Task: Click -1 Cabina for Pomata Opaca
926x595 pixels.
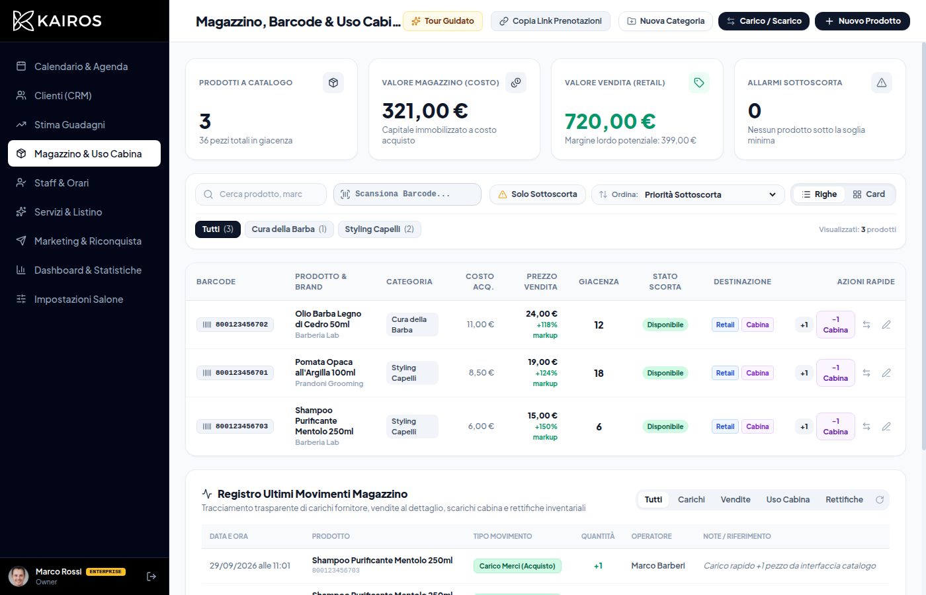Action: click(835, 373)
